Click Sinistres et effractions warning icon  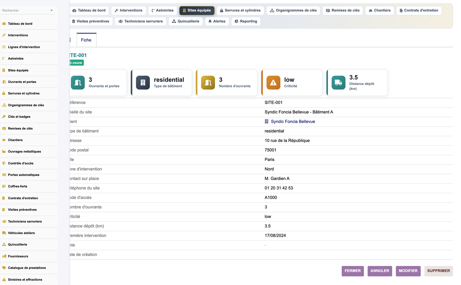(x=4, y=280)
